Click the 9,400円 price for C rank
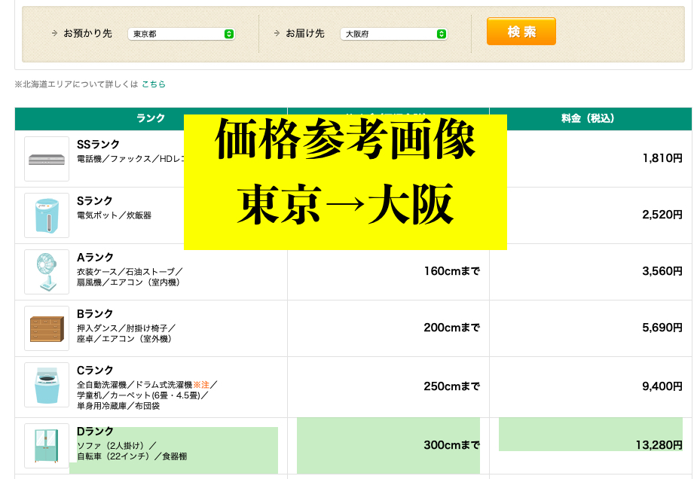Image resolution: width=697 pixels, height=479 pixels. click(662, 386)
